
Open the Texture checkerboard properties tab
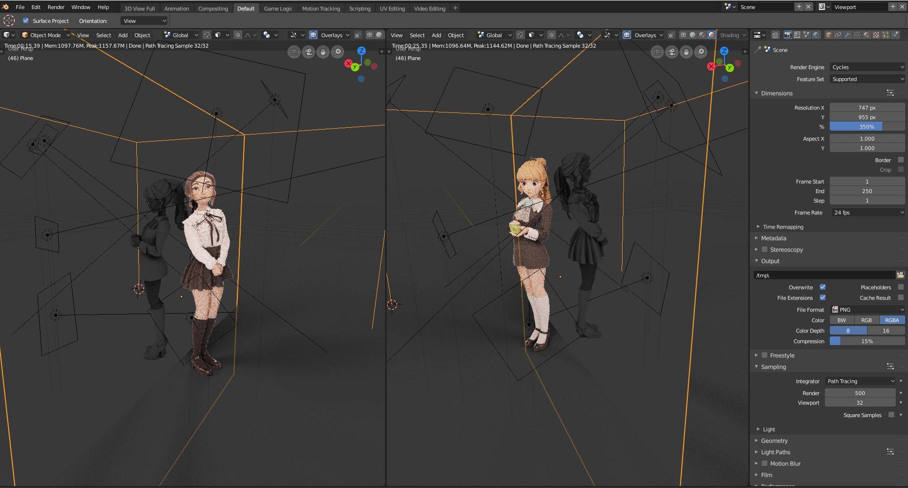[876, 35]
